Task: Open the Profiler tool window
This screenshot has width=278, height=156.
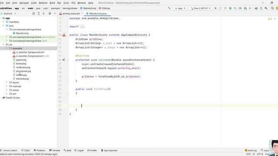Action: (92, 150)
